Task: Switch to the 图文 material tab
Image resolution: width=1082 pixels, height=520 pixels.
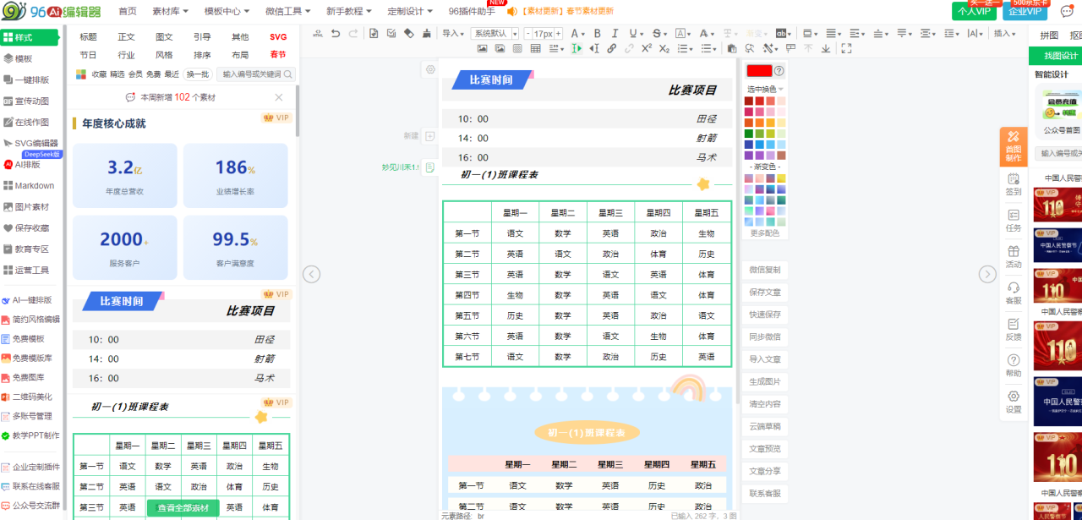Action: click(x=164, y=37)
